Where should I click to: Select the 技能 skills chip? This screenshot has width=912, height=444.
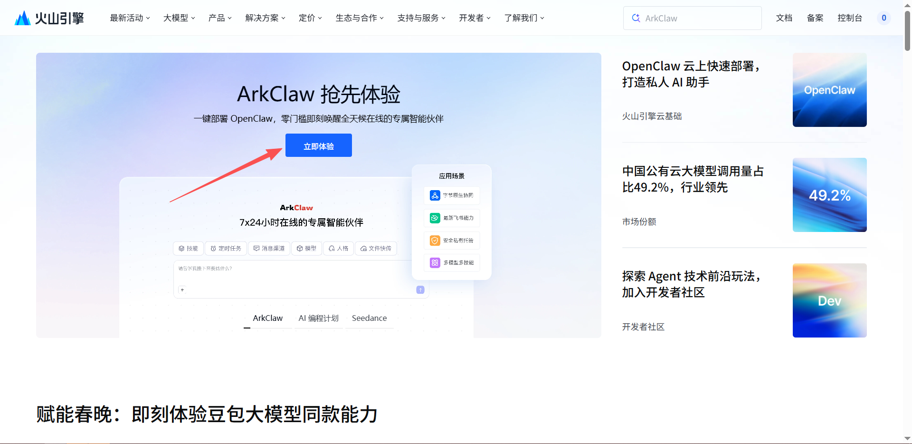(x=189, y=248)
